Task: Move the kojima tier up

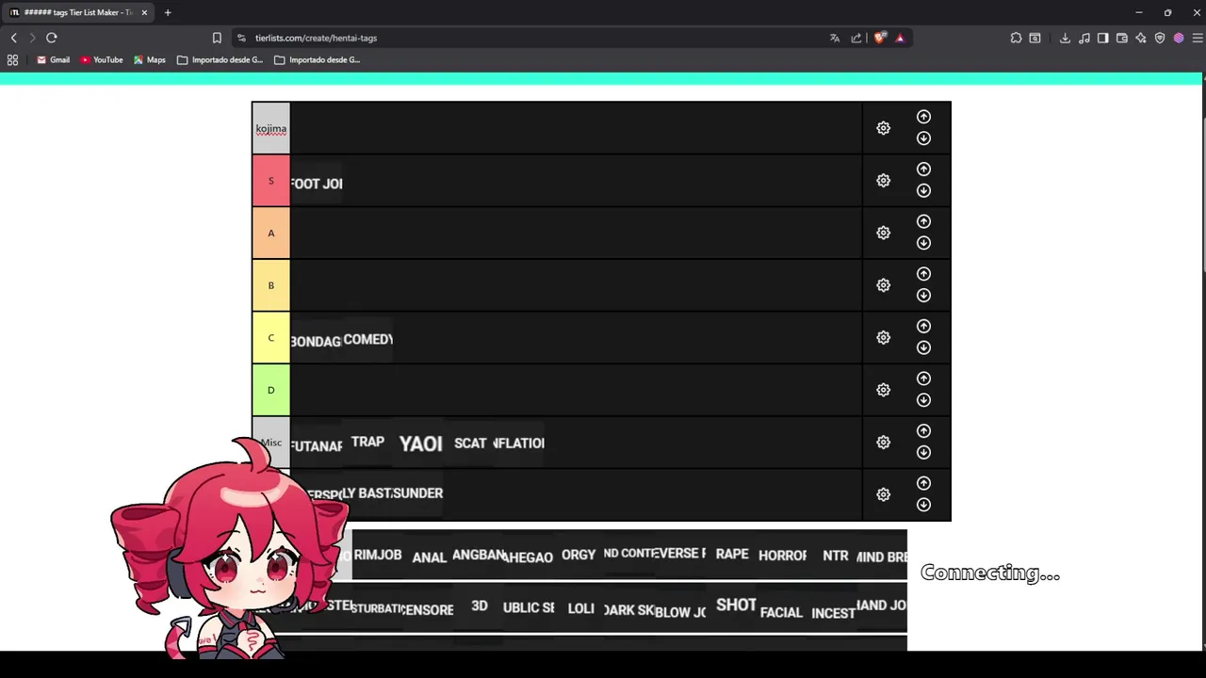Action: [923, 117]
